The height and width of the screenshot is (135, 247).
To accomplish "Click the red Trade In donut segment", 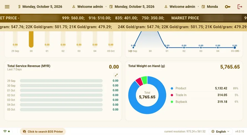I will (139, 82).
